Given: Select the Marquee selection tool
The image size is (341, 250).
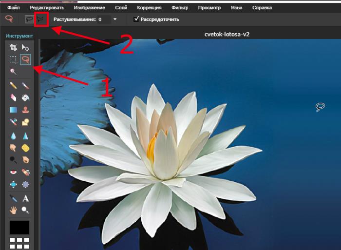Looking at the screenshot, I should click(x=13, y=59).
